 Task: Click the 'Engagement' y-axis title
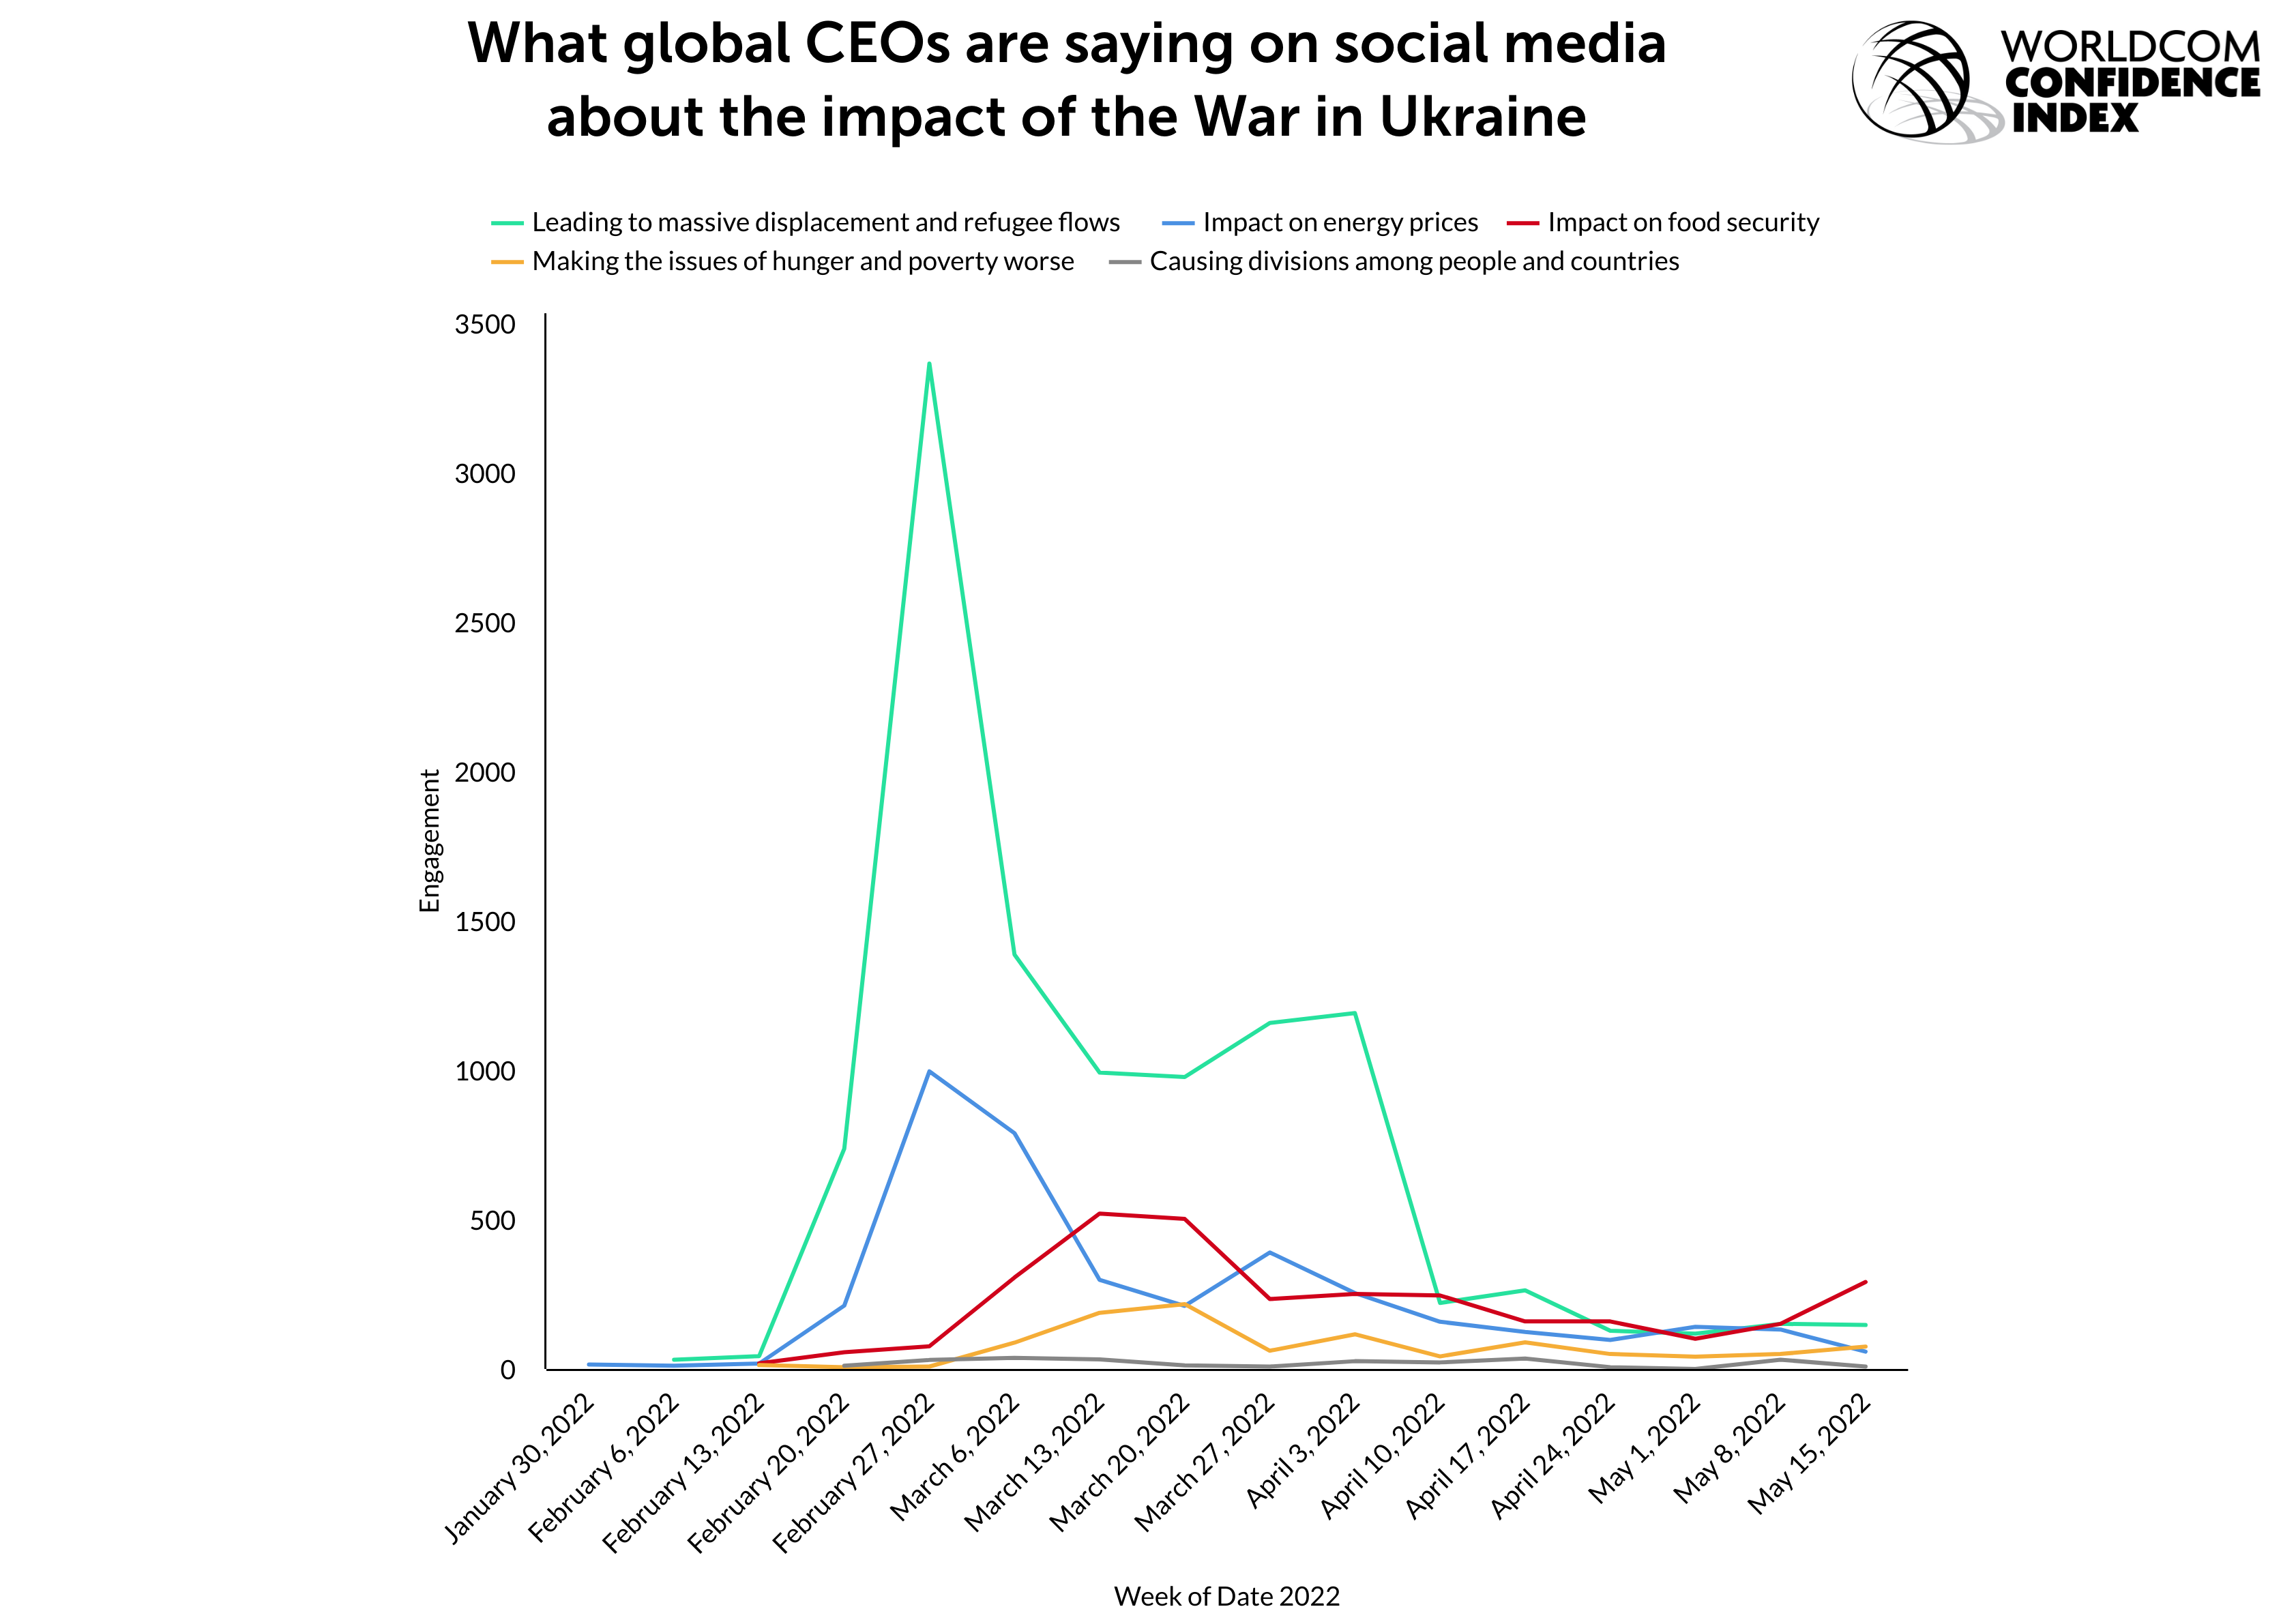429,841
